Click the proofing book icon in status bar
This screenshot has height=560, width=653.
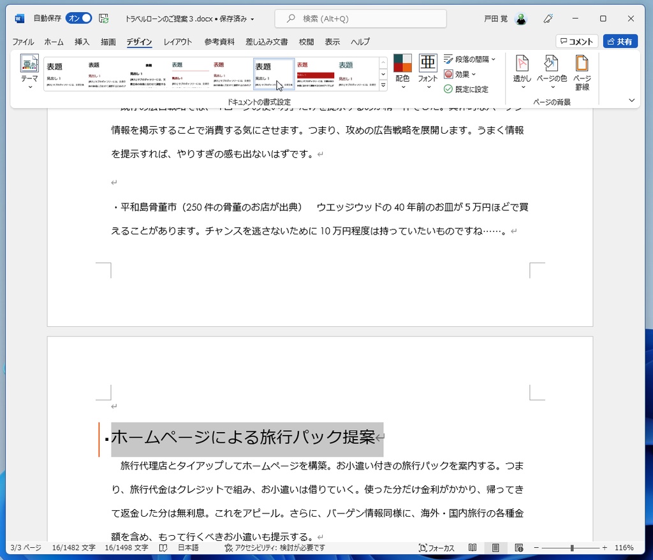point(163,547)
